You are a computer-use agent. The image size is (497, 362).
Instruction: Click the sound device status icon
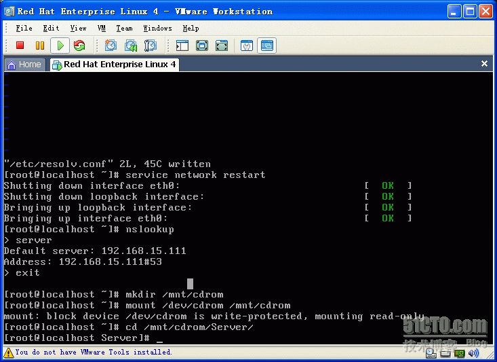tap(473, 353)
